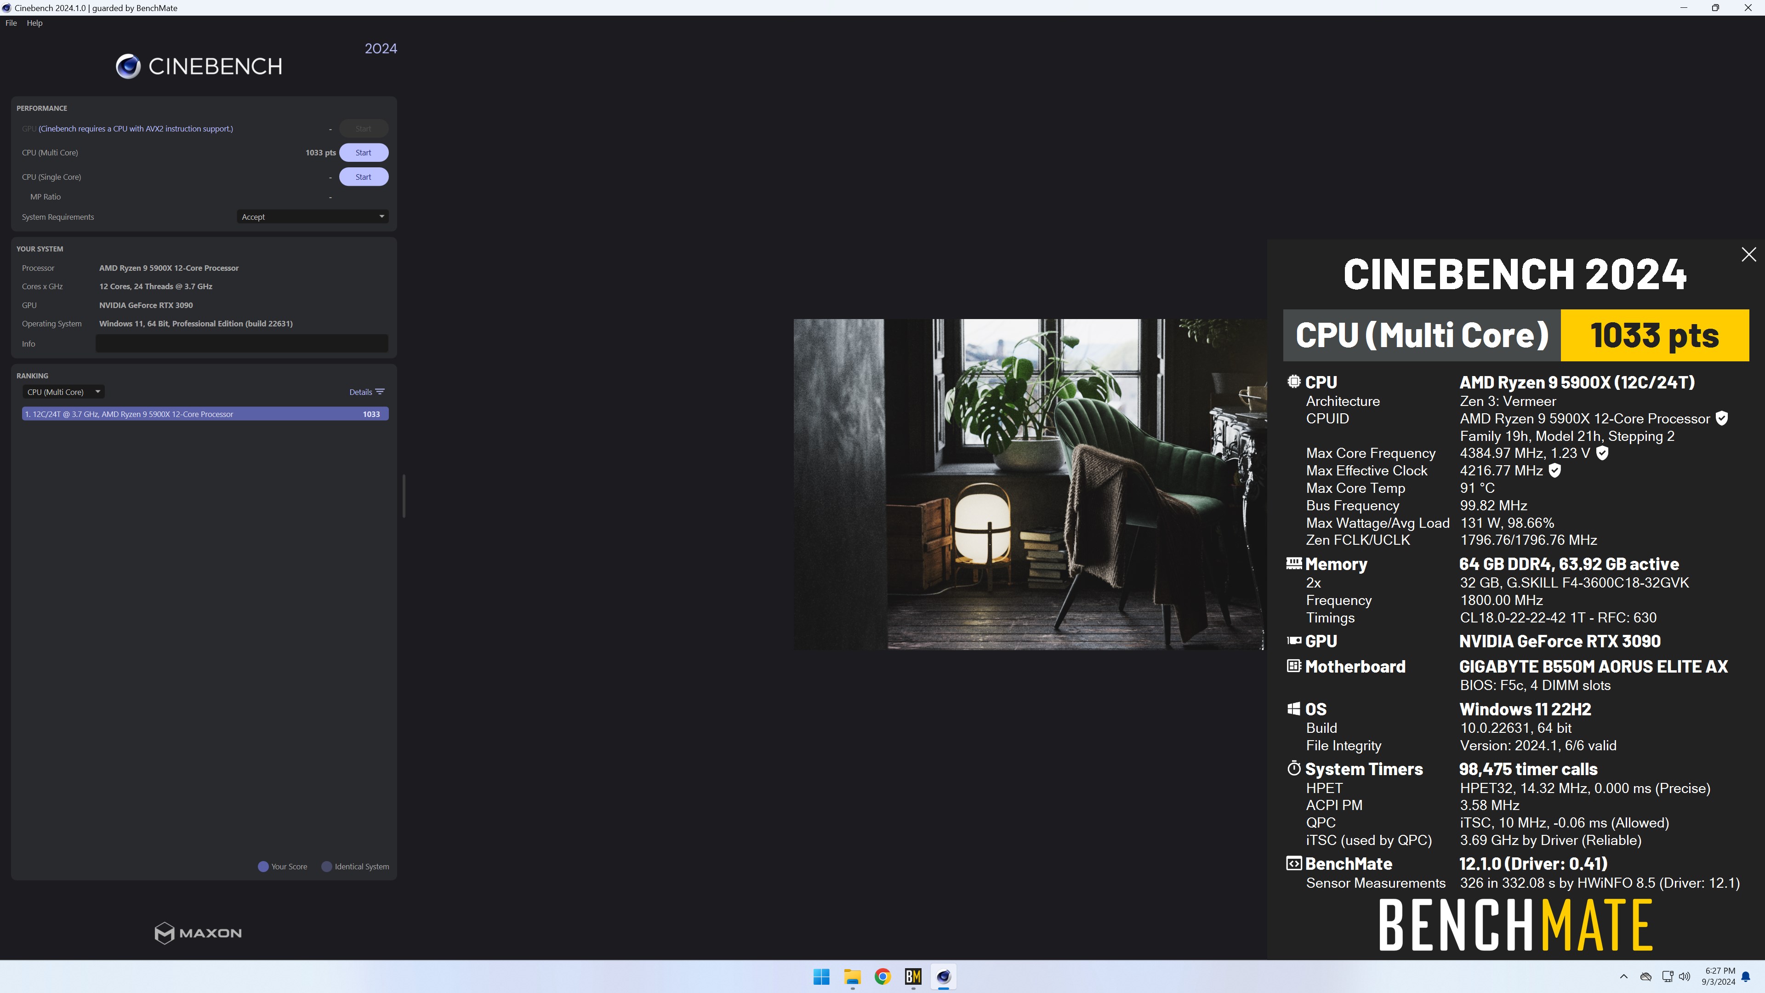
Task: Open the clock showing 6:27 PM
Action: pos(1719,976)
